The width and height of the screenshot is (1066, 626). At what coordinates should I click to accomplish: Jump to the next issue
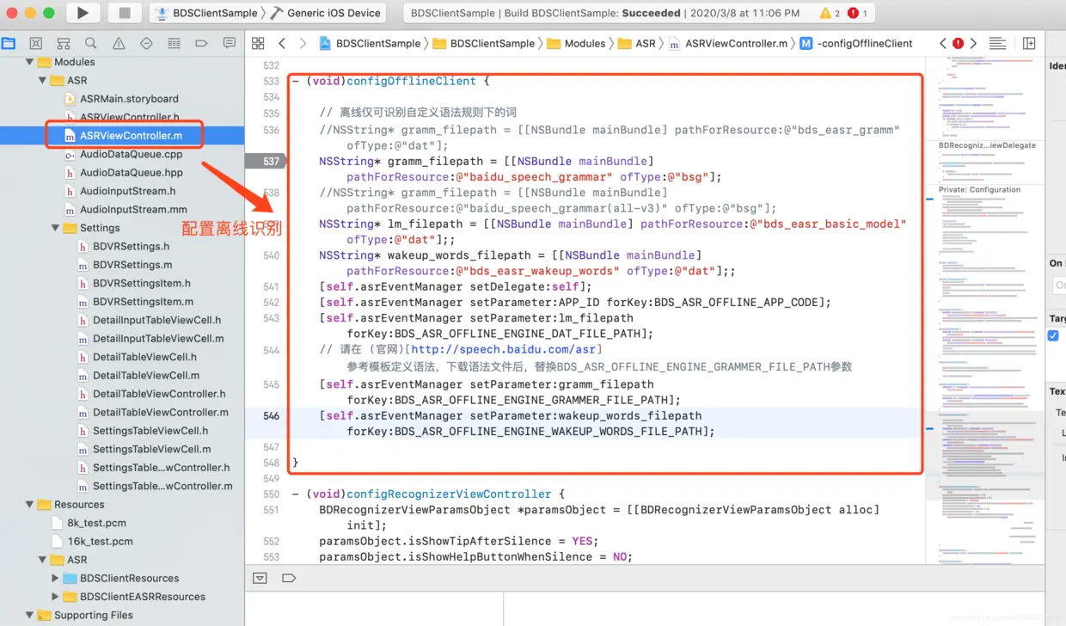coord(973,43)
